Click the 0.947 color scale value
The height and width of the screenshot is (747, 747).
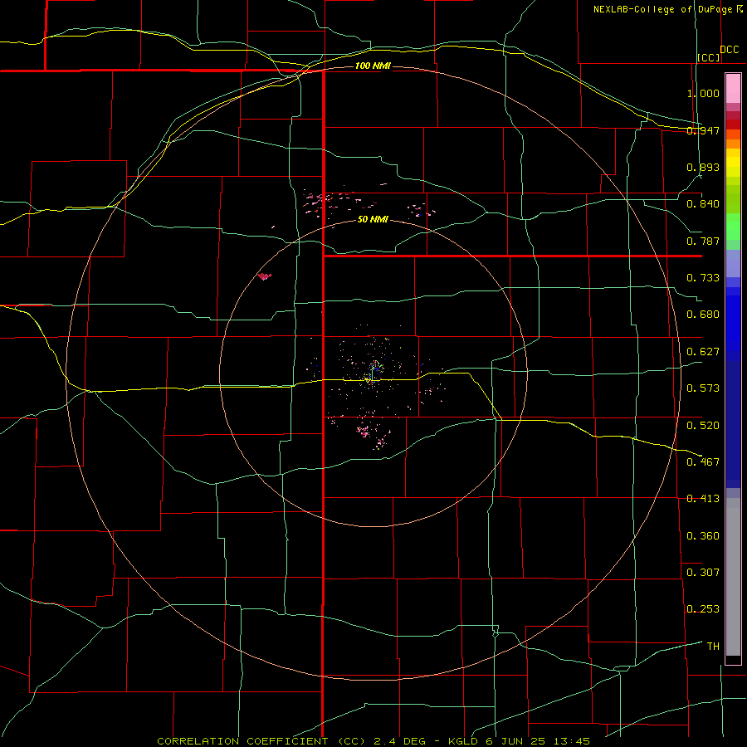click(703, 130)
